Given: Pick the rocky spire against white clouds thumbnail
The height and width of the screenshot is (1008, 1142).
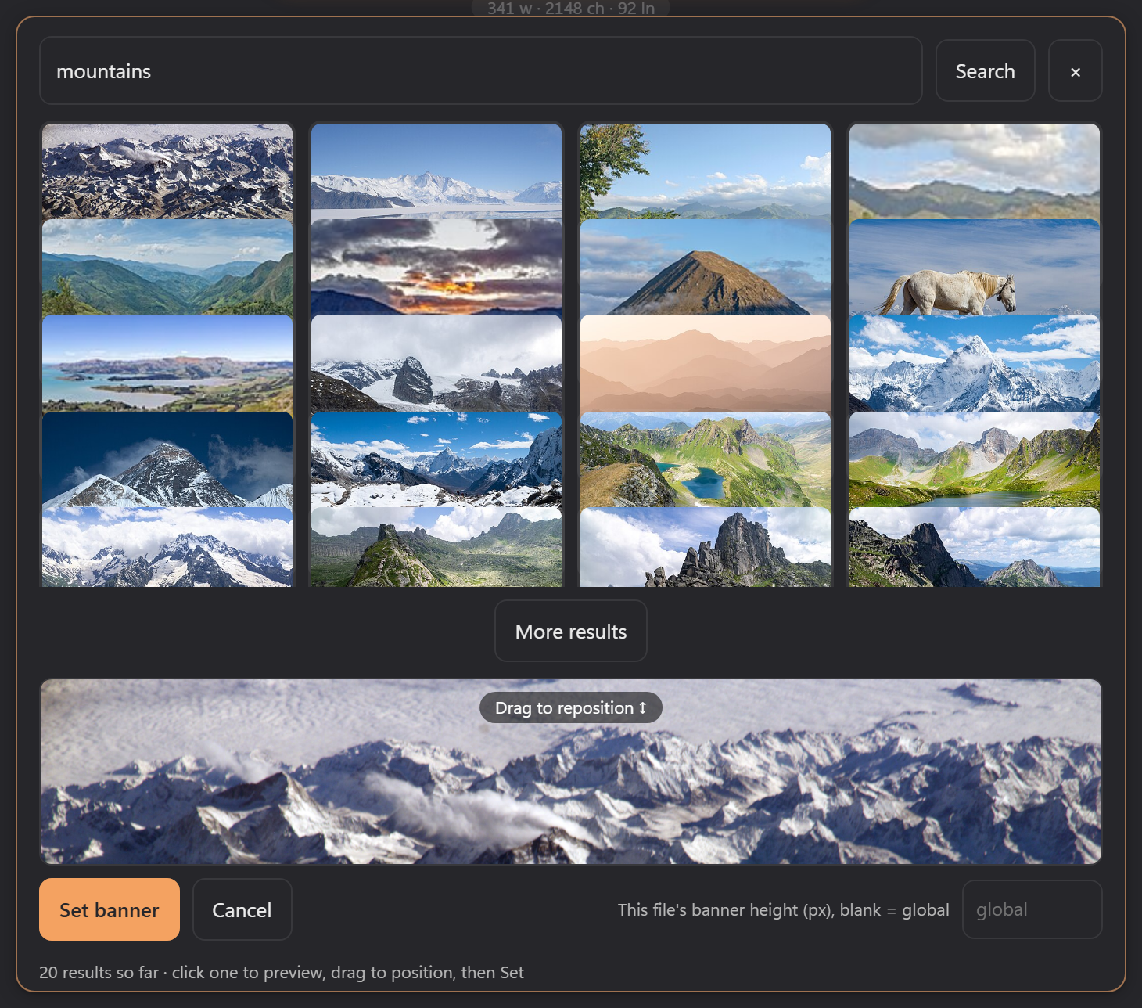Looking at the screenshot, I should point(706,547).
